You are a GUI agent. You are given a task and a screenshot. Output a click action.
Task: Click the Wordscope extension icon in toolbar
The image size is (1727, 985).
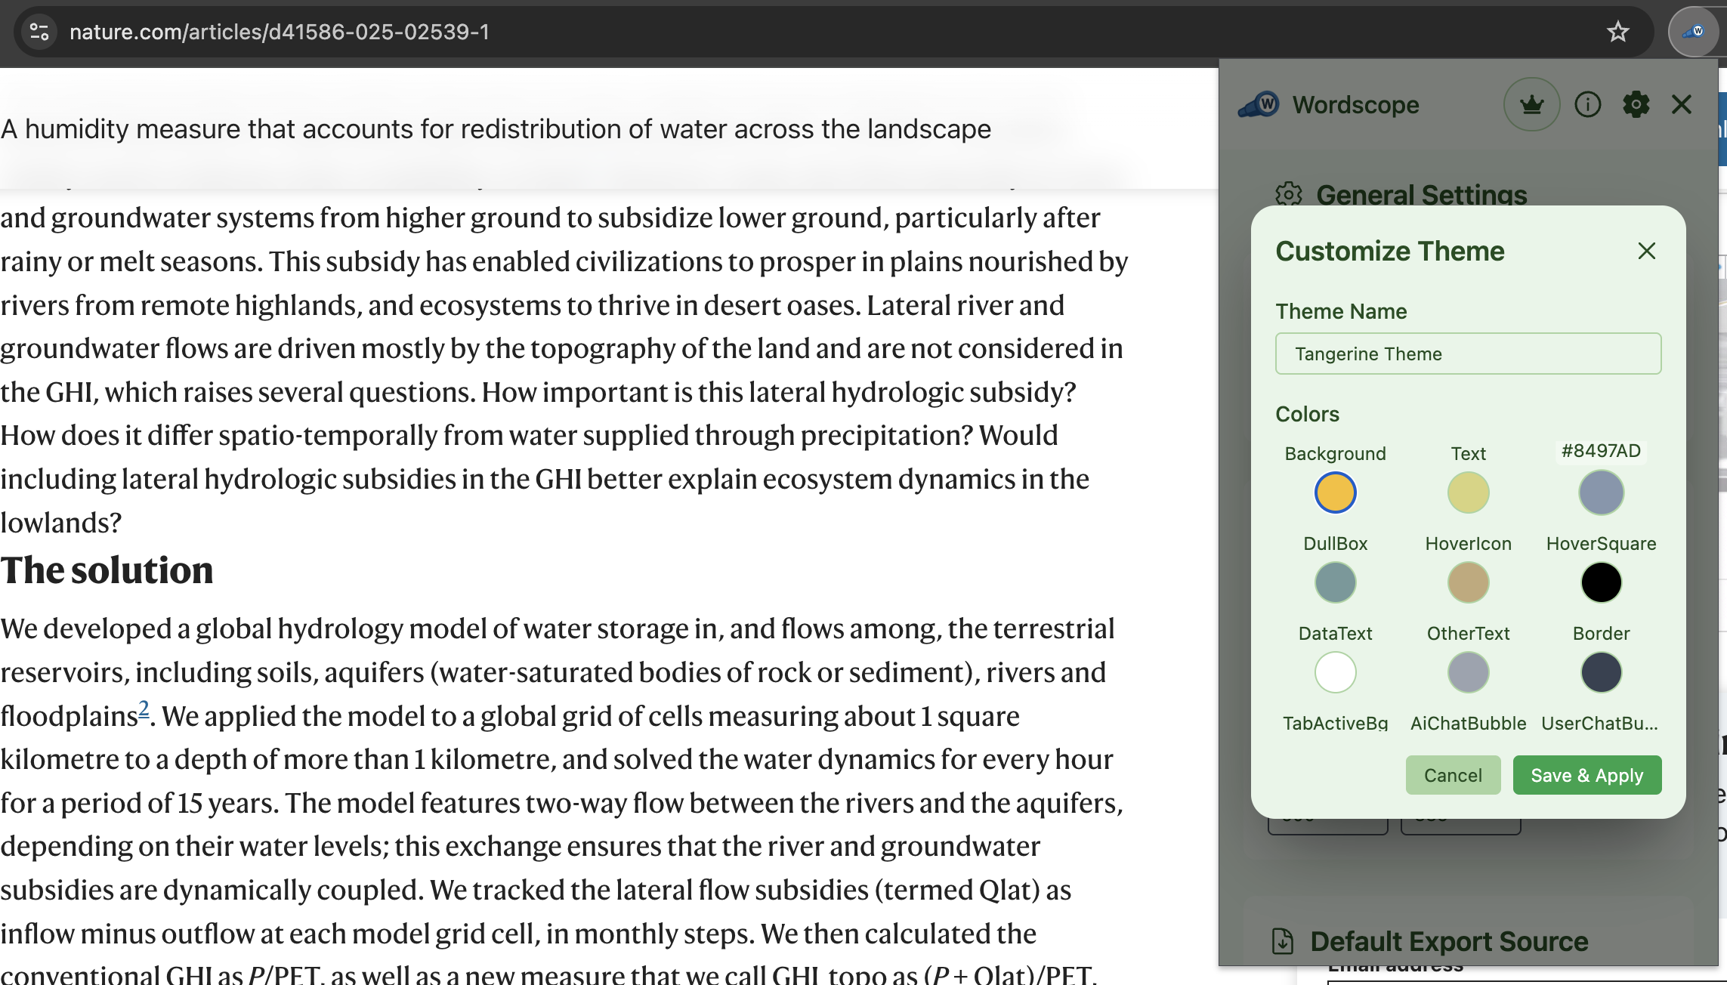[x=1693, y=32]
